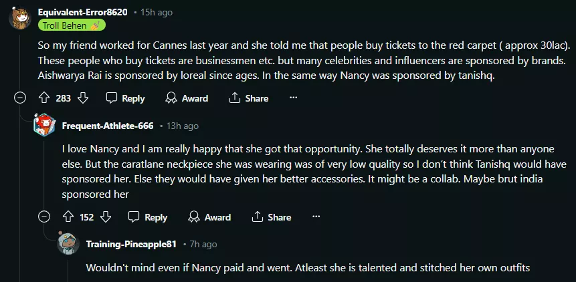Downvote Equivalent-Error8620's comment
The width and height of the screenshot is (576, 282).
tap(83, 98)
